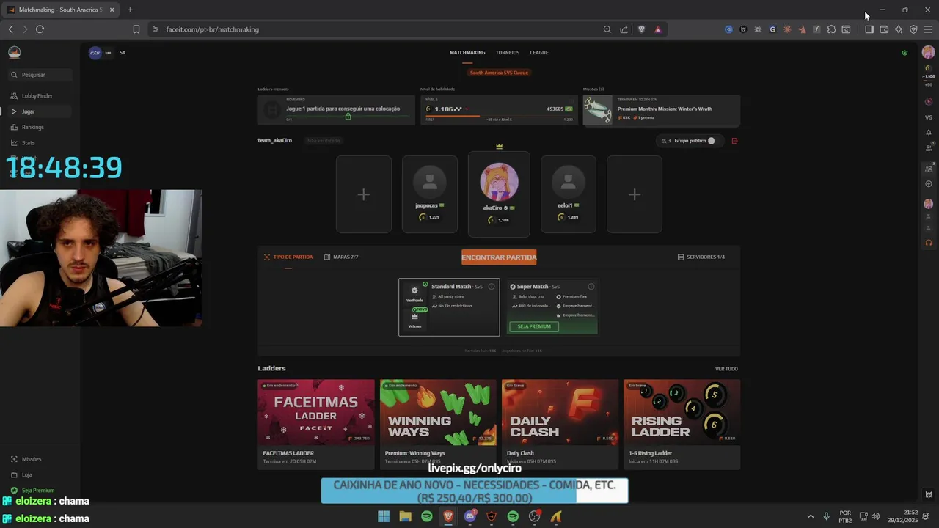The image size is (939, 528).
Task: Open notifications bell in the right sidebar
Action: (x=928, y=133)
